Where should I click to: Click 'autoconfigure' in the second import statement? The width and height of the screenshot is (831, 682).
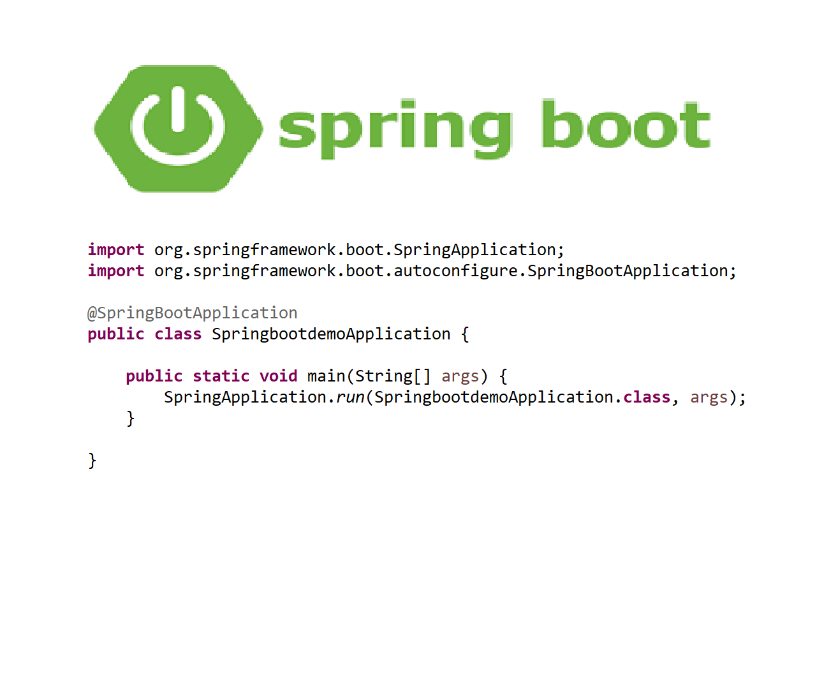[455, 271]
